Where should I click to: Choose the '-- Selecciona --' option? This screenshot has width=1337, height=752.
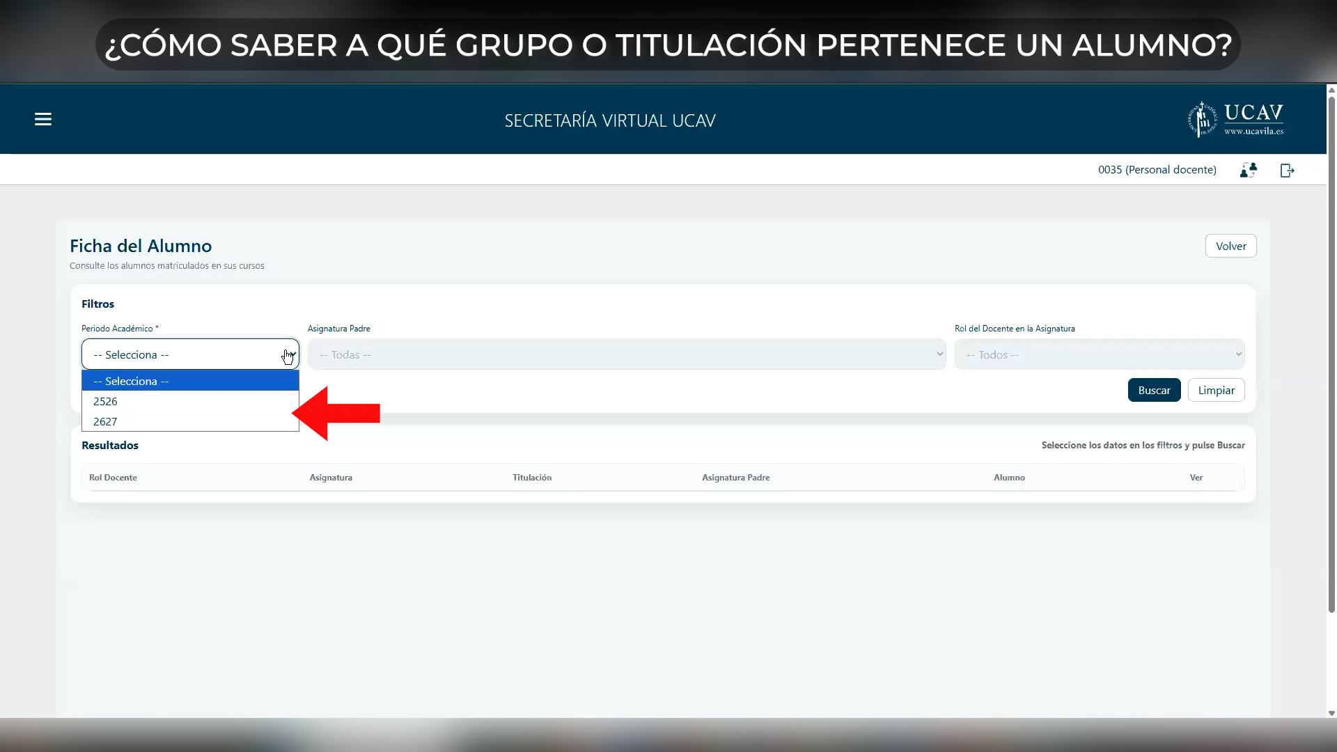pos(190,381)
